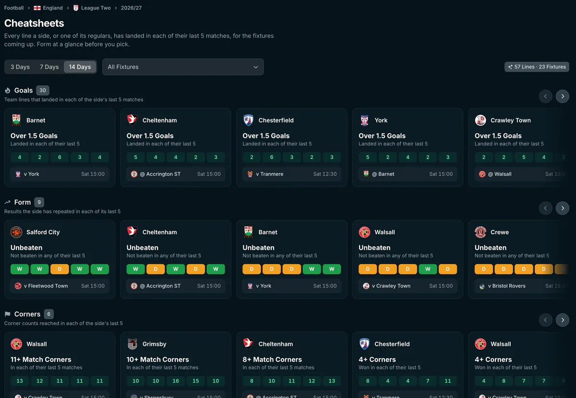Open the All Fixtures dropdown
The height and width of the screenshot is (398, 576).
click(183, 67)
